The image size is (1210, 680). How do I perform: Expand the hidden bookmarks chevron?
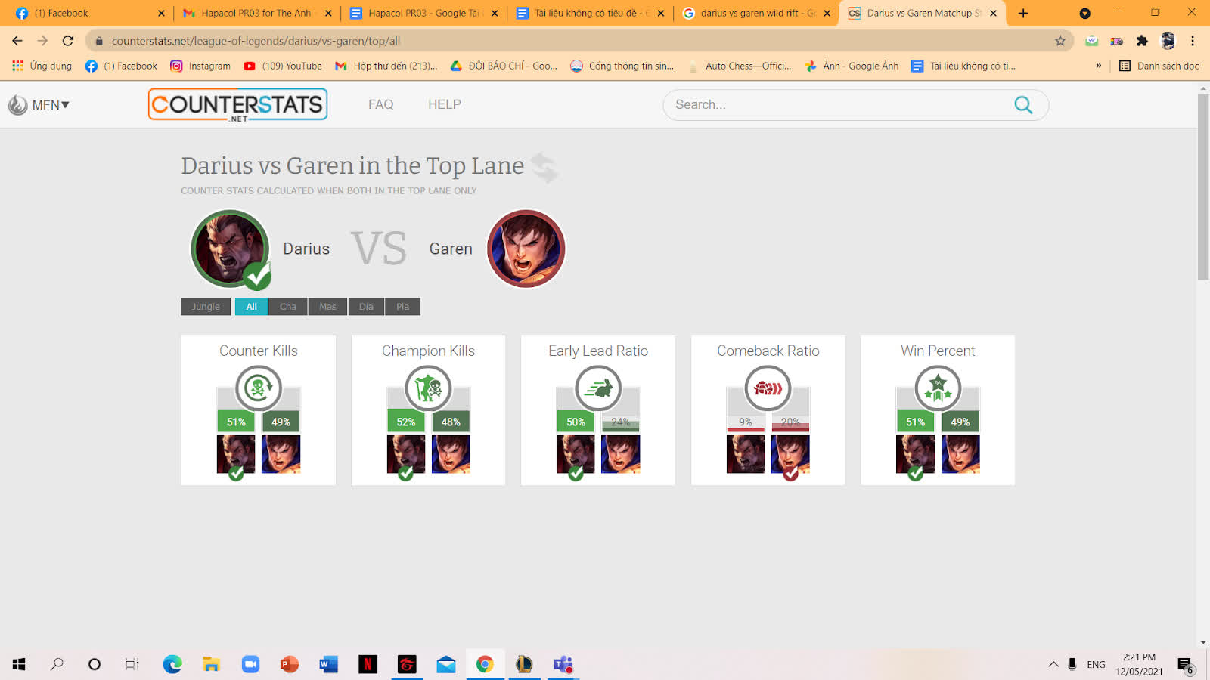tap(1099, 66)
